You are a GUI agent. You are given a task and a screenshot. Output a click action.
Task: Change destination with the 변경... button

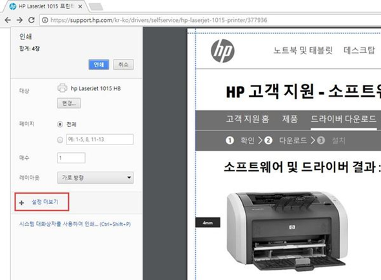pyautogui.click(x=69, y=103)
